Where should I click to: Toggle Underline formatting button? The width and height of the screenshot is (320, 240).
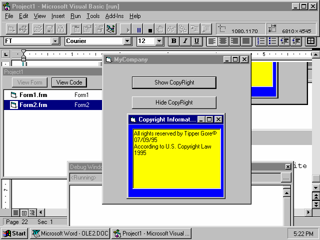point(196,41)
